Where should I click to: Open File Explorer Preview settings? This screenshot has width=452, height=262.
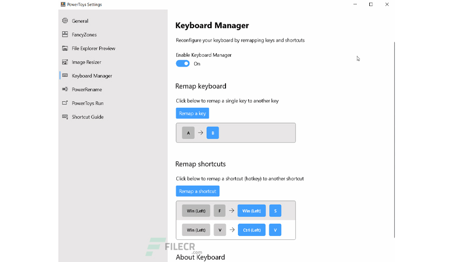(x=113, y=48)
